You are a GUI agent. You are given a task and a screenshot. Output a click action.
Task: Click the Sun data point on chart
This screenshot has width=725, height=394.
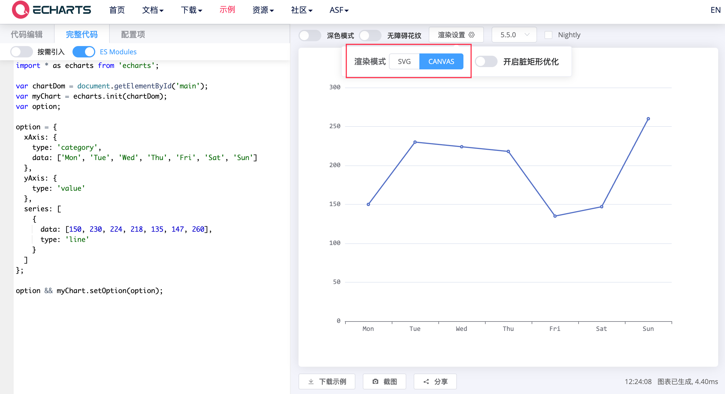pyautogui.click(x=648, y=119)
